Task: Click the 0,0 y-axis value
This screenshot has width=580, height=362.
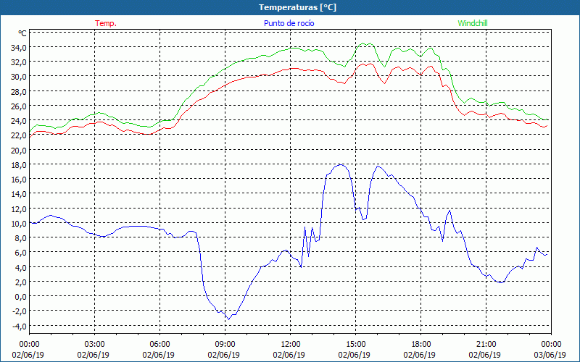Action: coord(20,297)
